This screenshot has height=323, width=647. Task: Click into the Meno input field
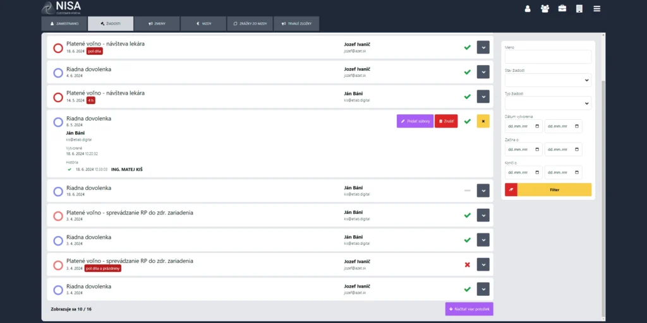(548, 57)
